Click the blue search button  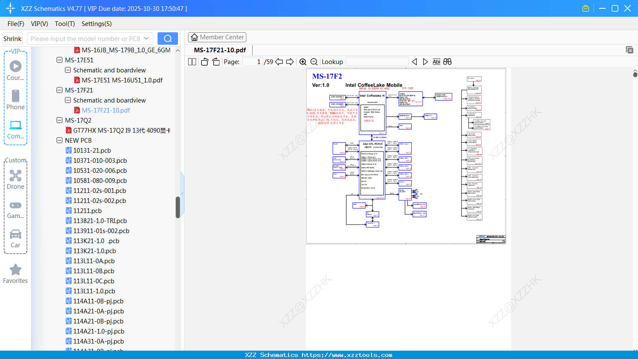point(168,38)
